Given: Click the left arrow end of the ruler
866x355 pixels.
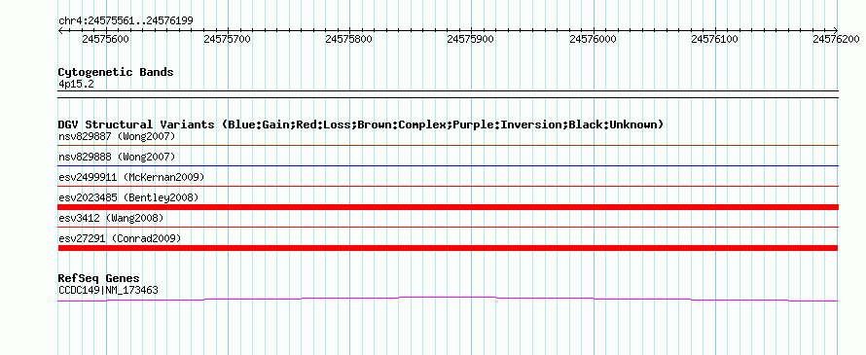Looking at the screenshot, I should [x=60, y=31].
